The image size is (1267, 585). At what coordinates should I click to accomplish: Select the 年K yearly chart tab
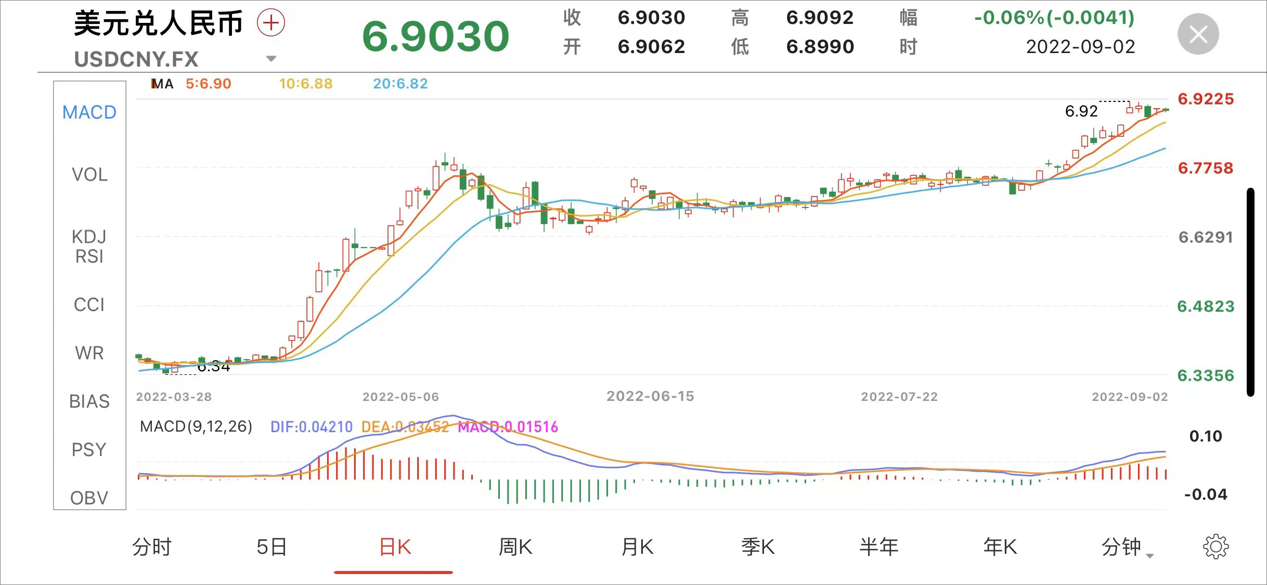(1000, 548)
